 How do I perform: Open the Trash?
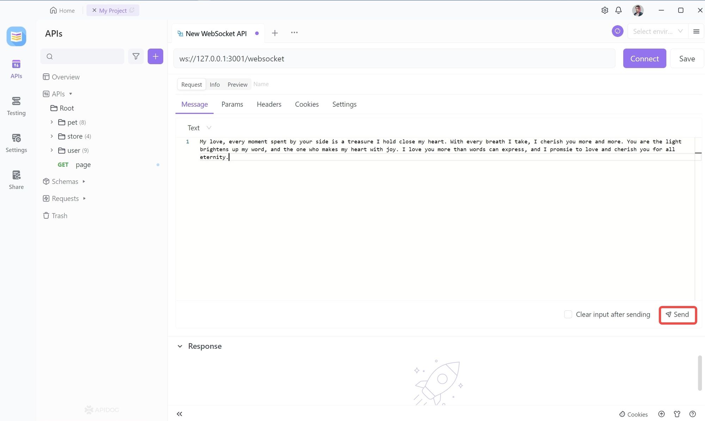point(55,216)
